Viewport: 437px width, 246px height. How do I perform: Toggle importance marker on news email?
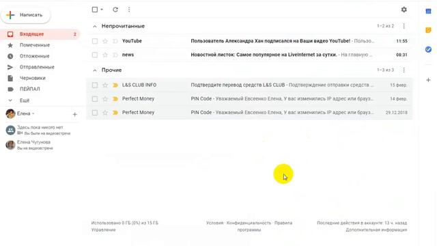click(115, 55)
